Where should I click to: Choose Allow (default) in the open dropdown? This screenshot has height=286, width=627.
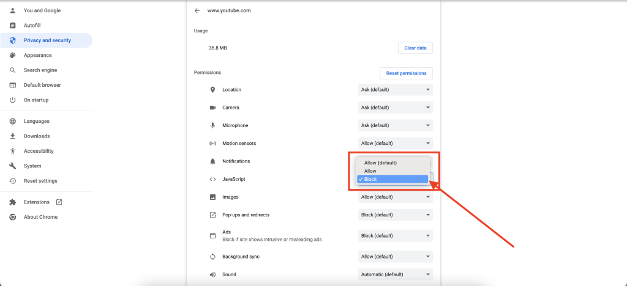[392, 163]
